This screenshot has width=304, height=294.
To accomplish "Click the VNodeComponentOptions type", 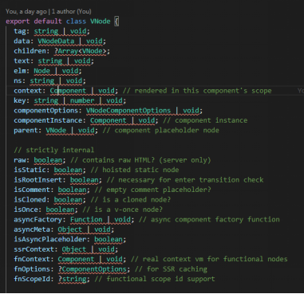I will [x=128, y=111].
